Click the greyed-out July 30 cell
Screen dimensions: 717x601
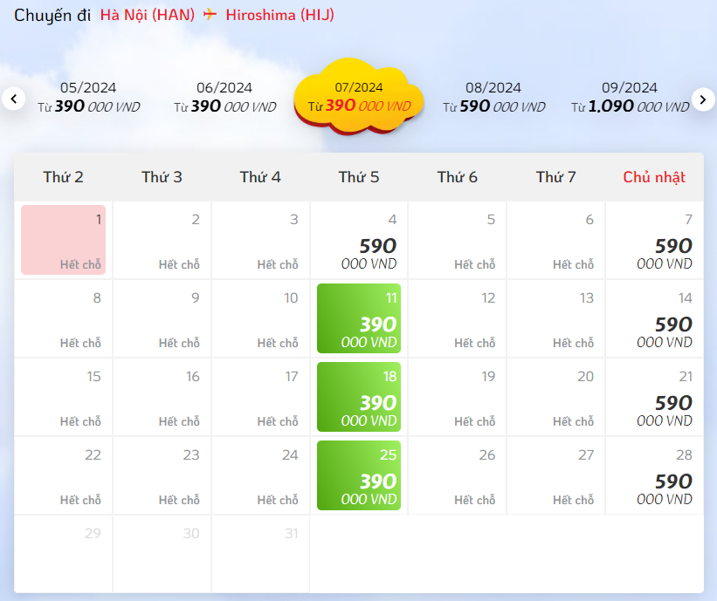point(162,554)
